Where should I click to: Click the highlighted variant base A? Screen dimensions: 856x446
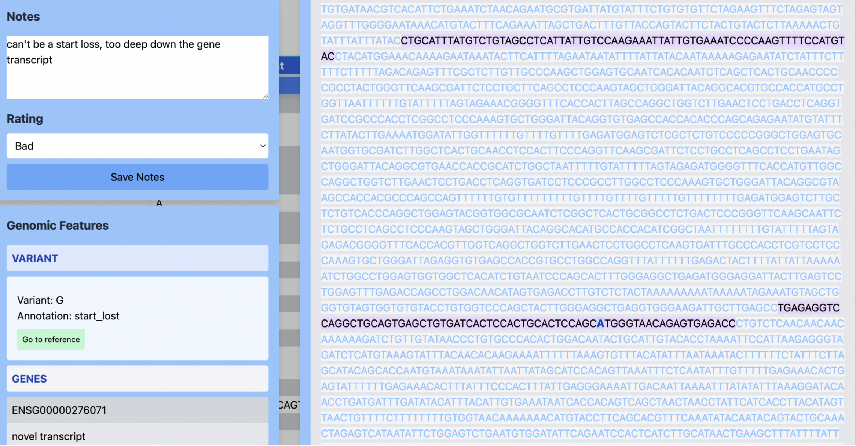point(600,323)
